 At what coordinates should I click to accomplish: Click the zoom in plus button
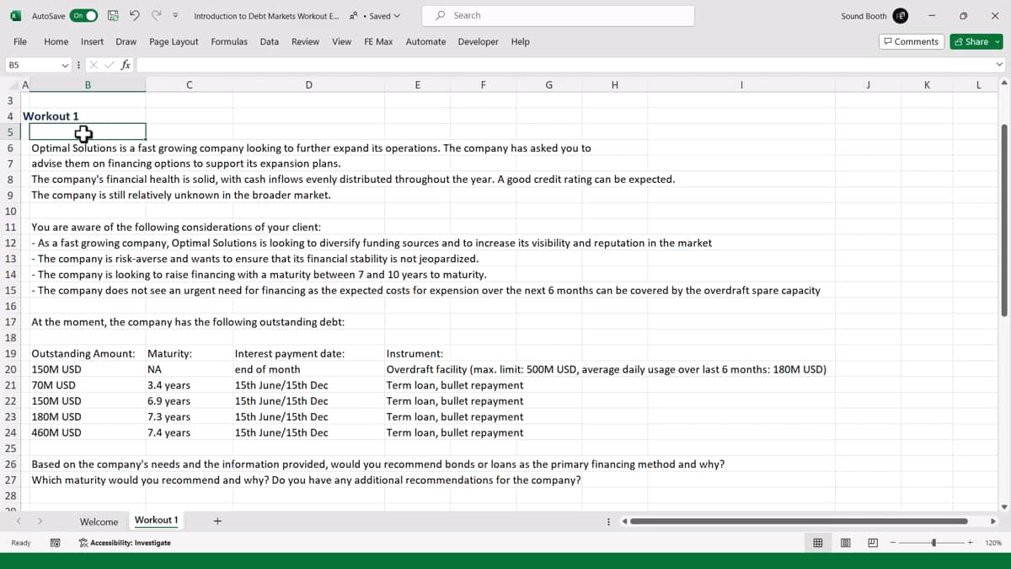click(970, 543)
